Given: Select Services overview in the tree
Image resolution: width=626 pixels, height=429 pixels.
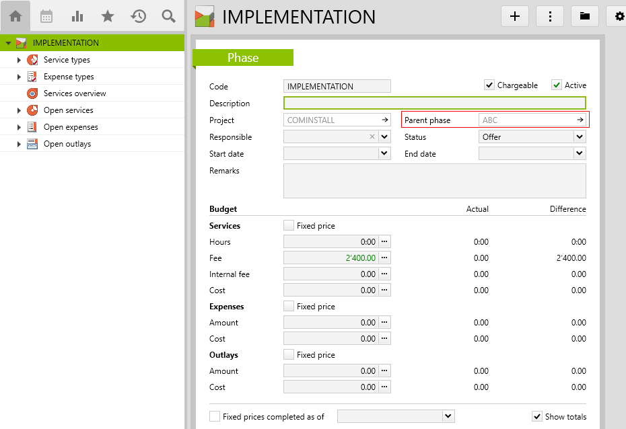Looking at the screenshot, I should [x=74, y=93].
